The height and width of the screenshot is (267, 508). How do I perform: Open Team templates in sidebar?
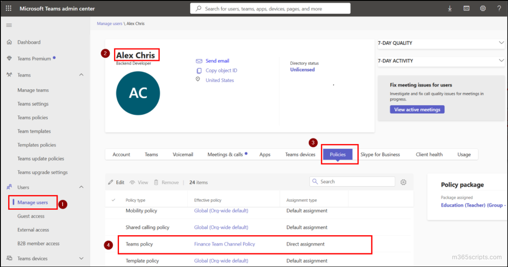34,132
